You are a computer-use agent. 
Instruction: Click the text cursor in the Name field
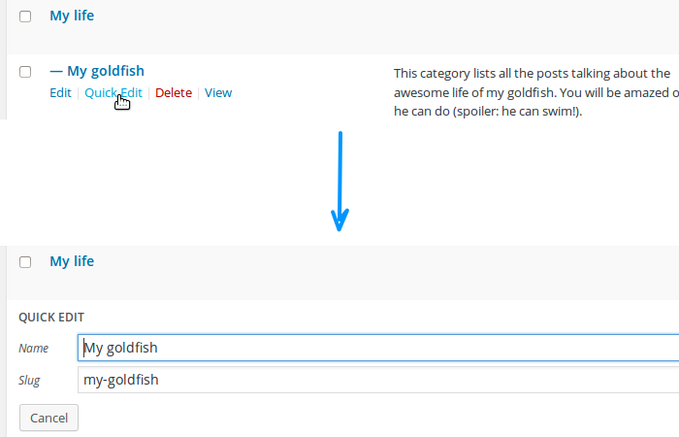83,349
